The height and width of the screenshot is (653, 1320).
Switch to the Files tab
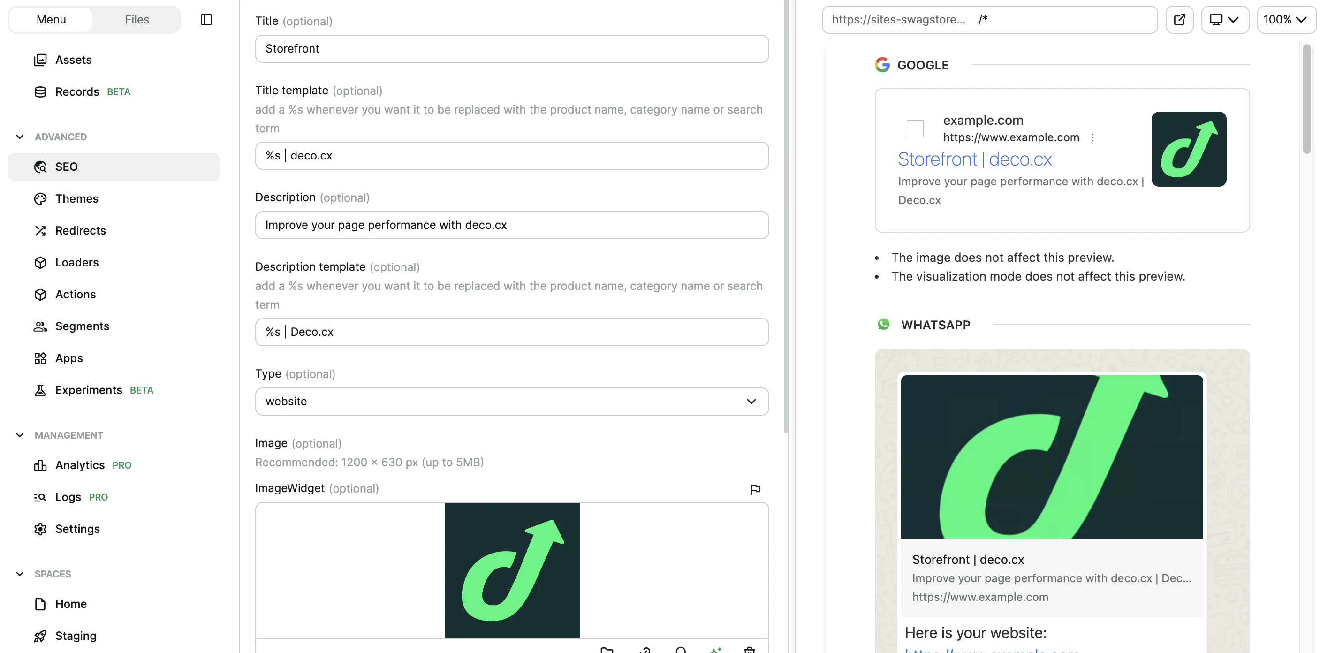point(137,20)
